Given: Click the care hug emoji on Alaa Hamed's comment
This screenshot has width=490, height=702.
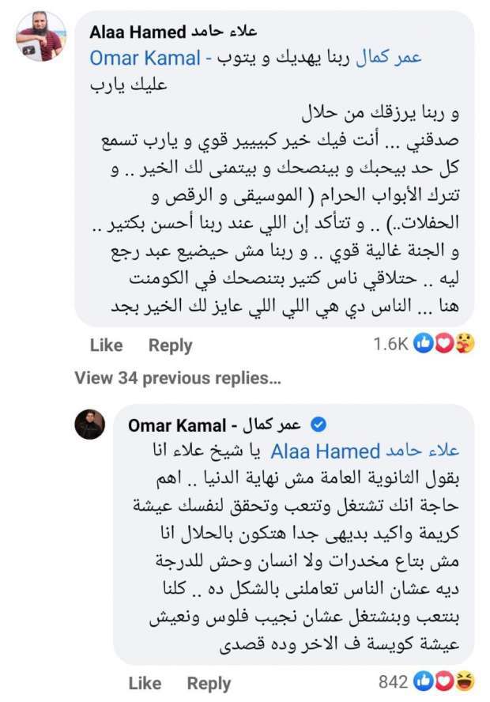Looking at the screenshot, I should click(465, 343).
